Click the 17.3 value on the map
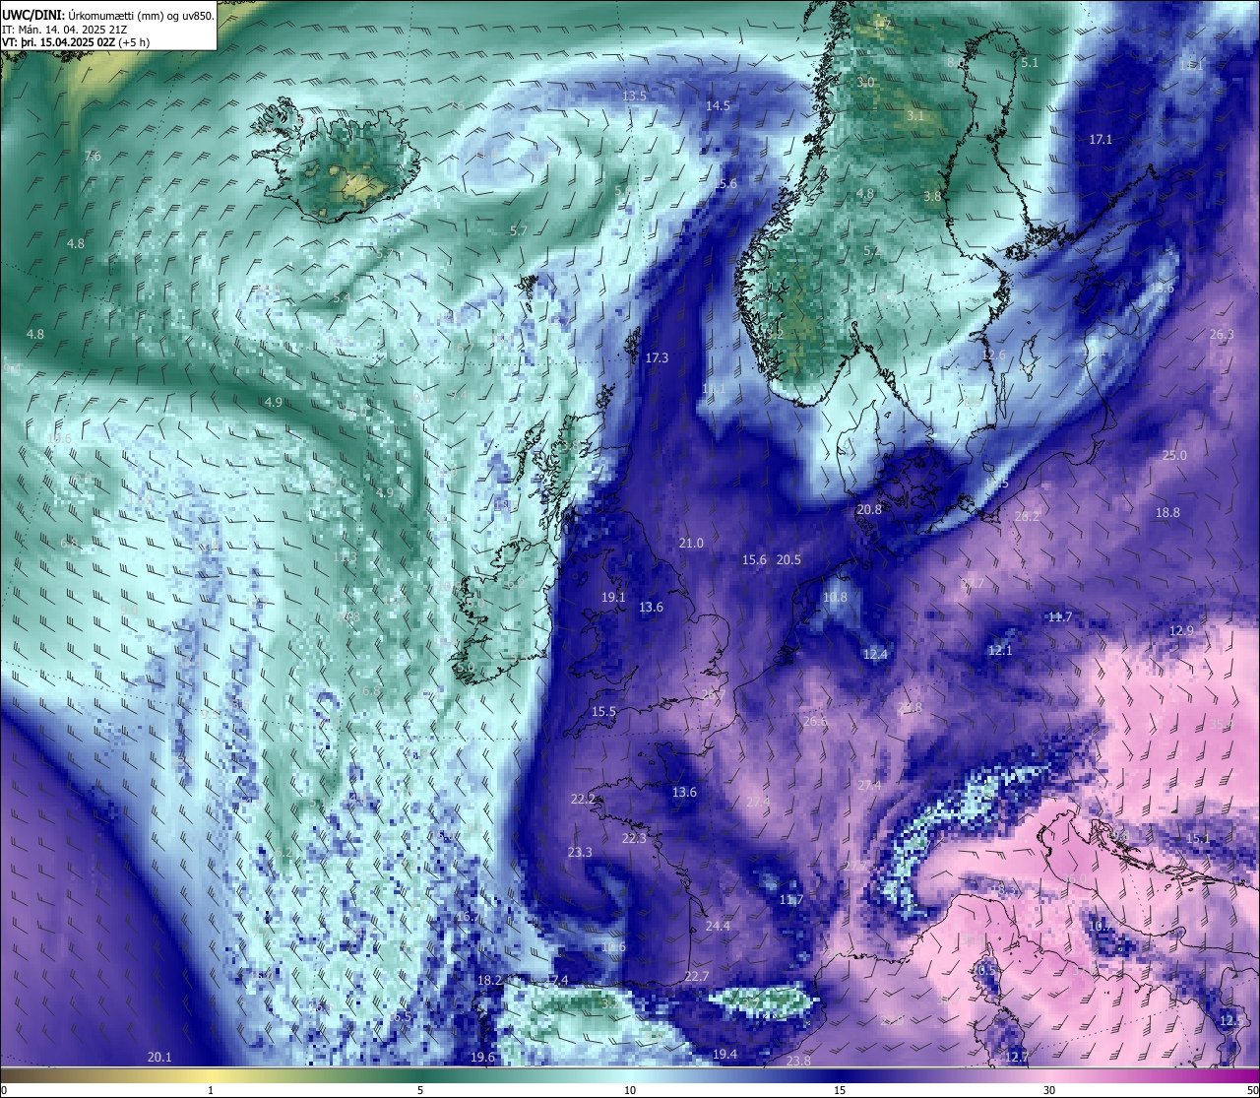The image size is (1260, 1098). tap(657, 357)
